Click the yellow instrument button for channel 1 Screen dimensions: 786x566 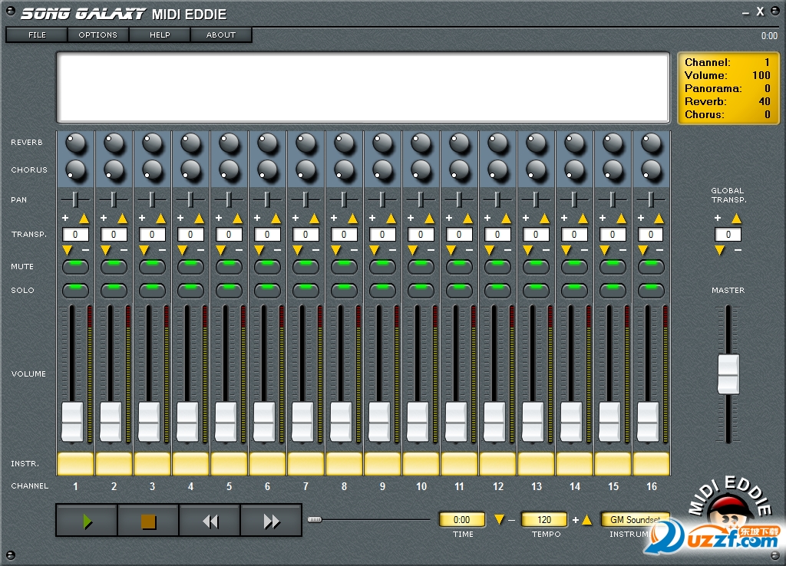pos(76,463)
